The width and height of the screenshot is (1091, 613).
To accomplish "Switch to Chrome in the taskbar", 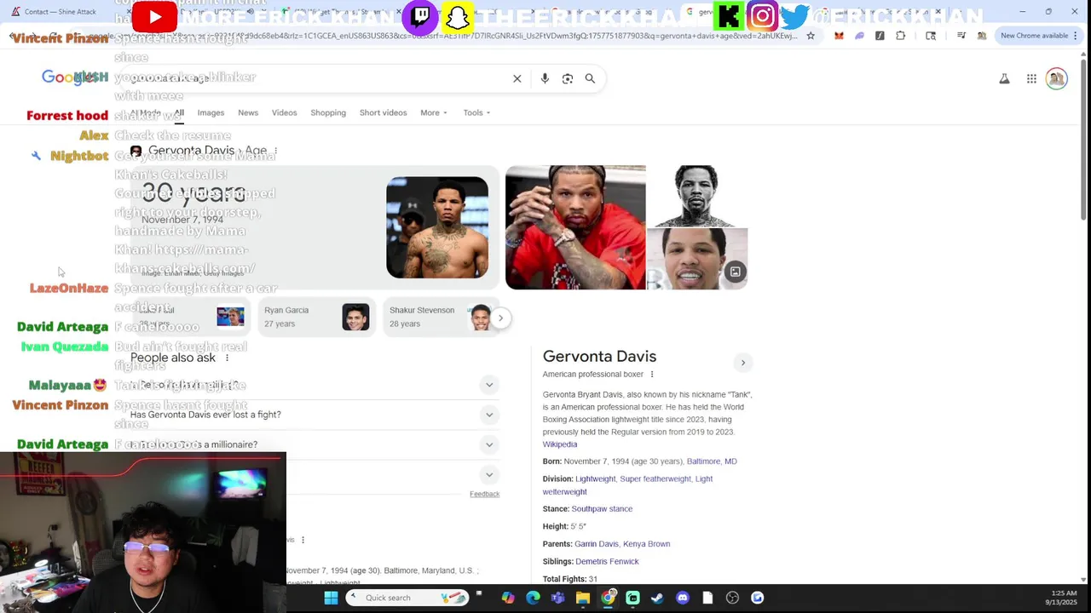I will point(608,598).
